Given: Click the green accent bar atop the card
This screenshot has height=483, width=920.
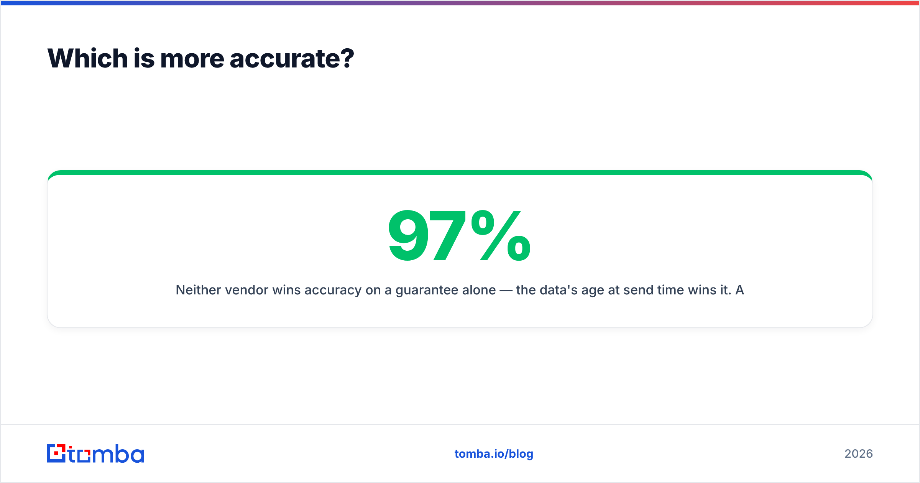Looking at the screenshot, I should [x=460, y=172].
